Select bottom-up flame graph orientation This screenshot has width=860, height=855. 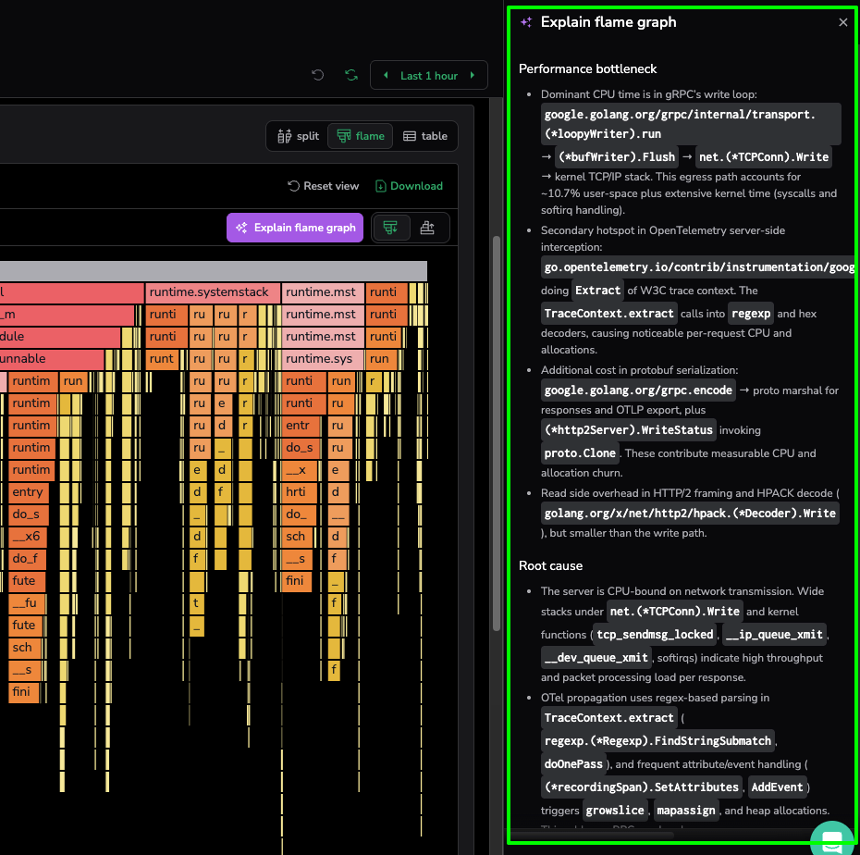pyautogui.click(x=427, y=228)
